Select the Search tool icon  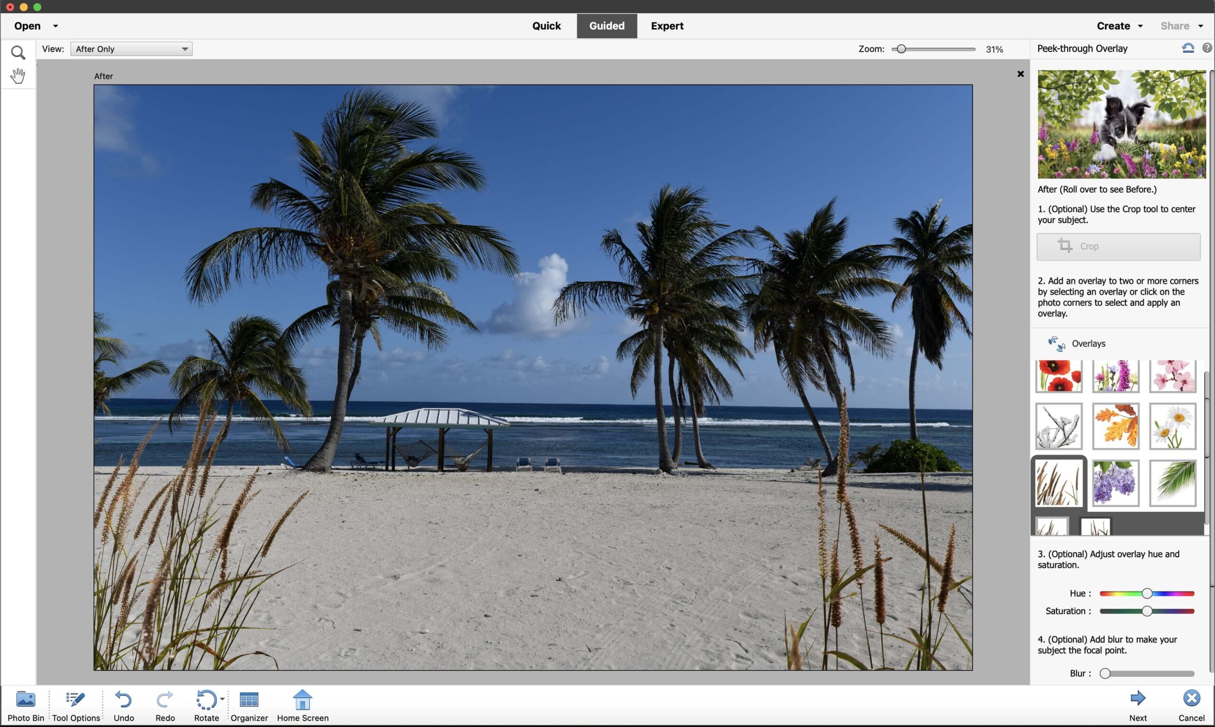[17, 52]
